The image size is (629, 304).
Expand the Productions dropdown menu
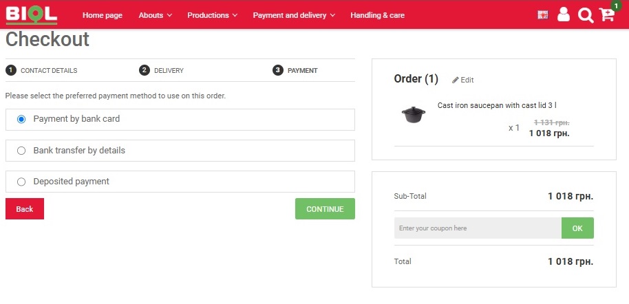(212, 15)
